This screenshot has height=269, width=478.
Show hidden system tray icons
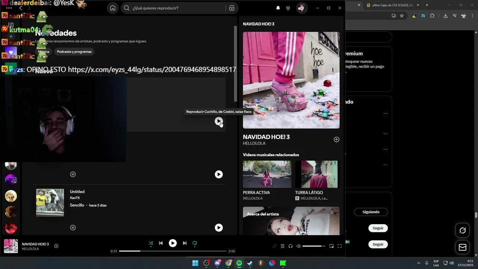(x=418, y=263)
